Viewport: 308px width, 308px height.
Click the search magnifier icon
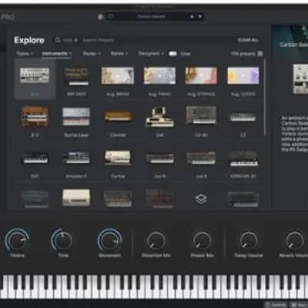(x=58, y=40)
